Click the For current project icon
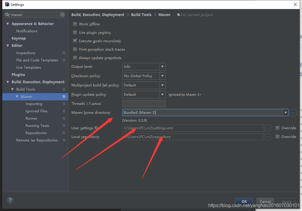This screenshot has height=211, width=302. pos(178,15)
